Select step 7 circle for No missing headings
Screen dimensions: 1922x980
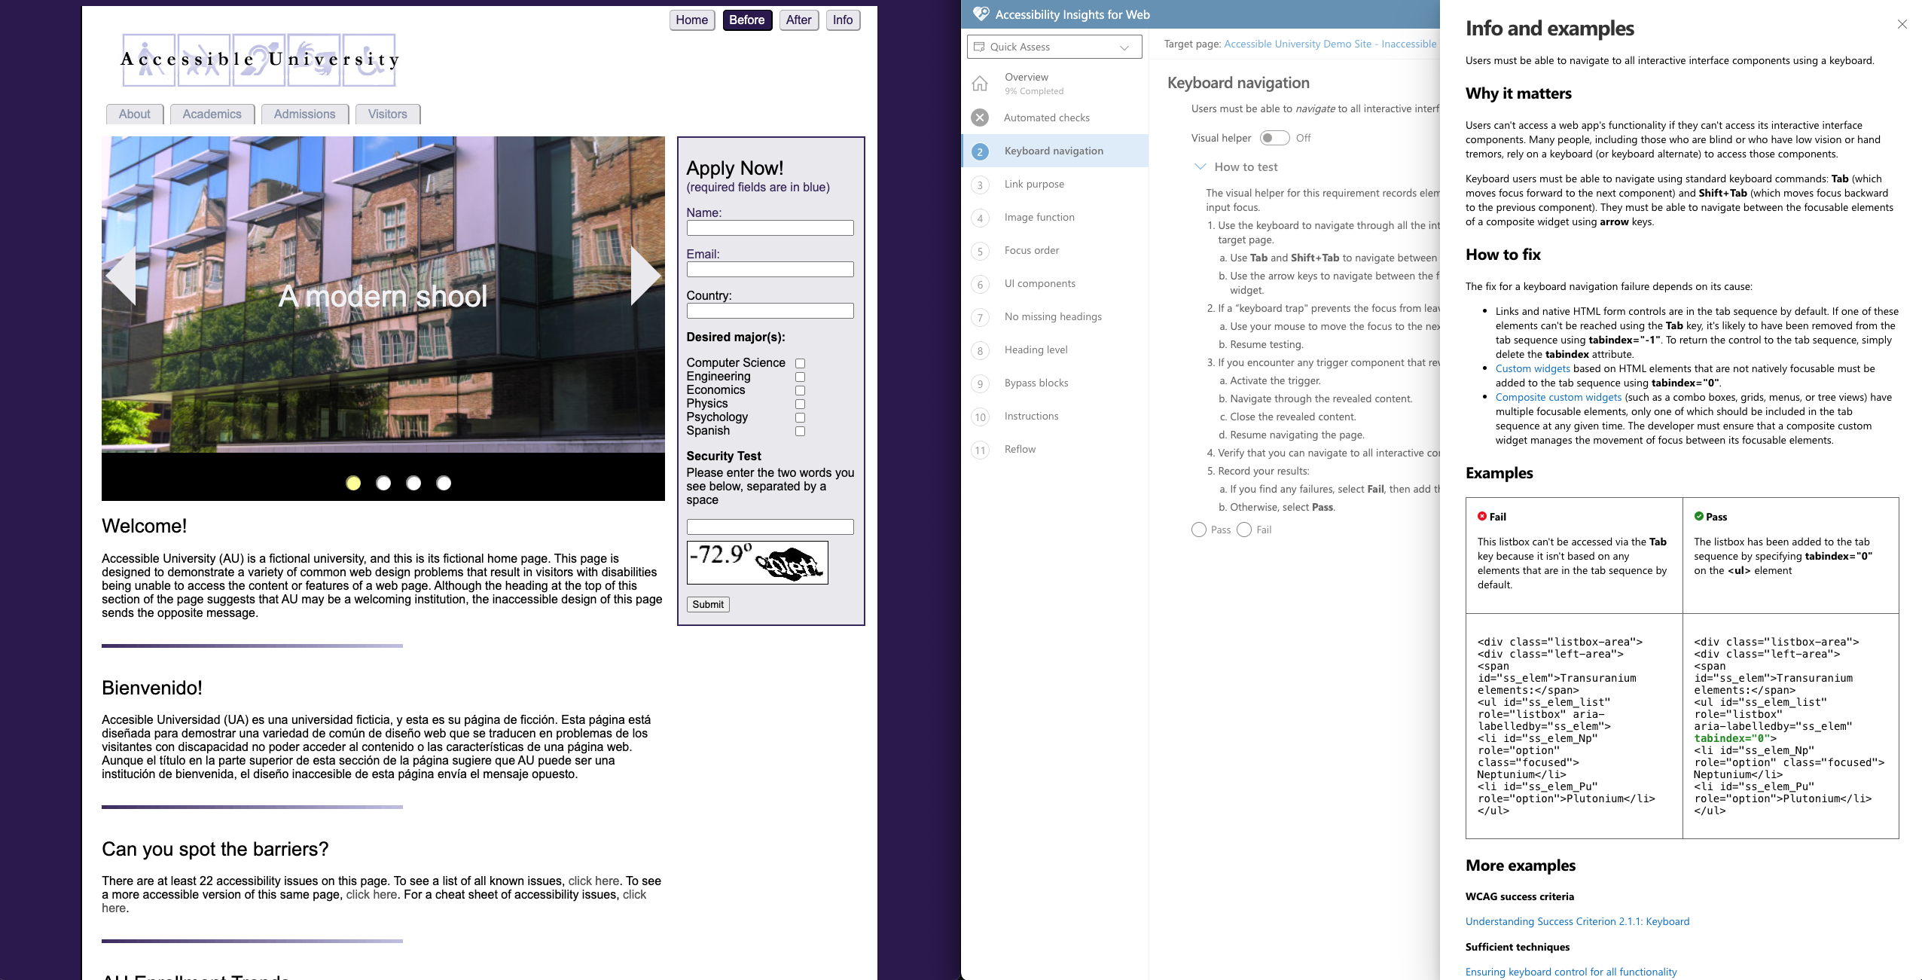(980, 318)
